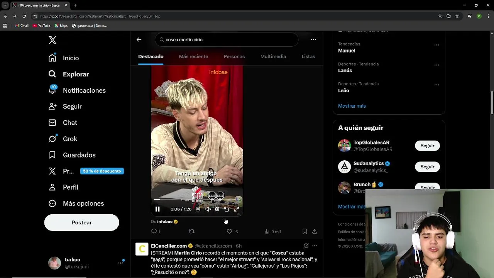Switch to the Listas tab
The image size is (494, 278).
(308, 57)
